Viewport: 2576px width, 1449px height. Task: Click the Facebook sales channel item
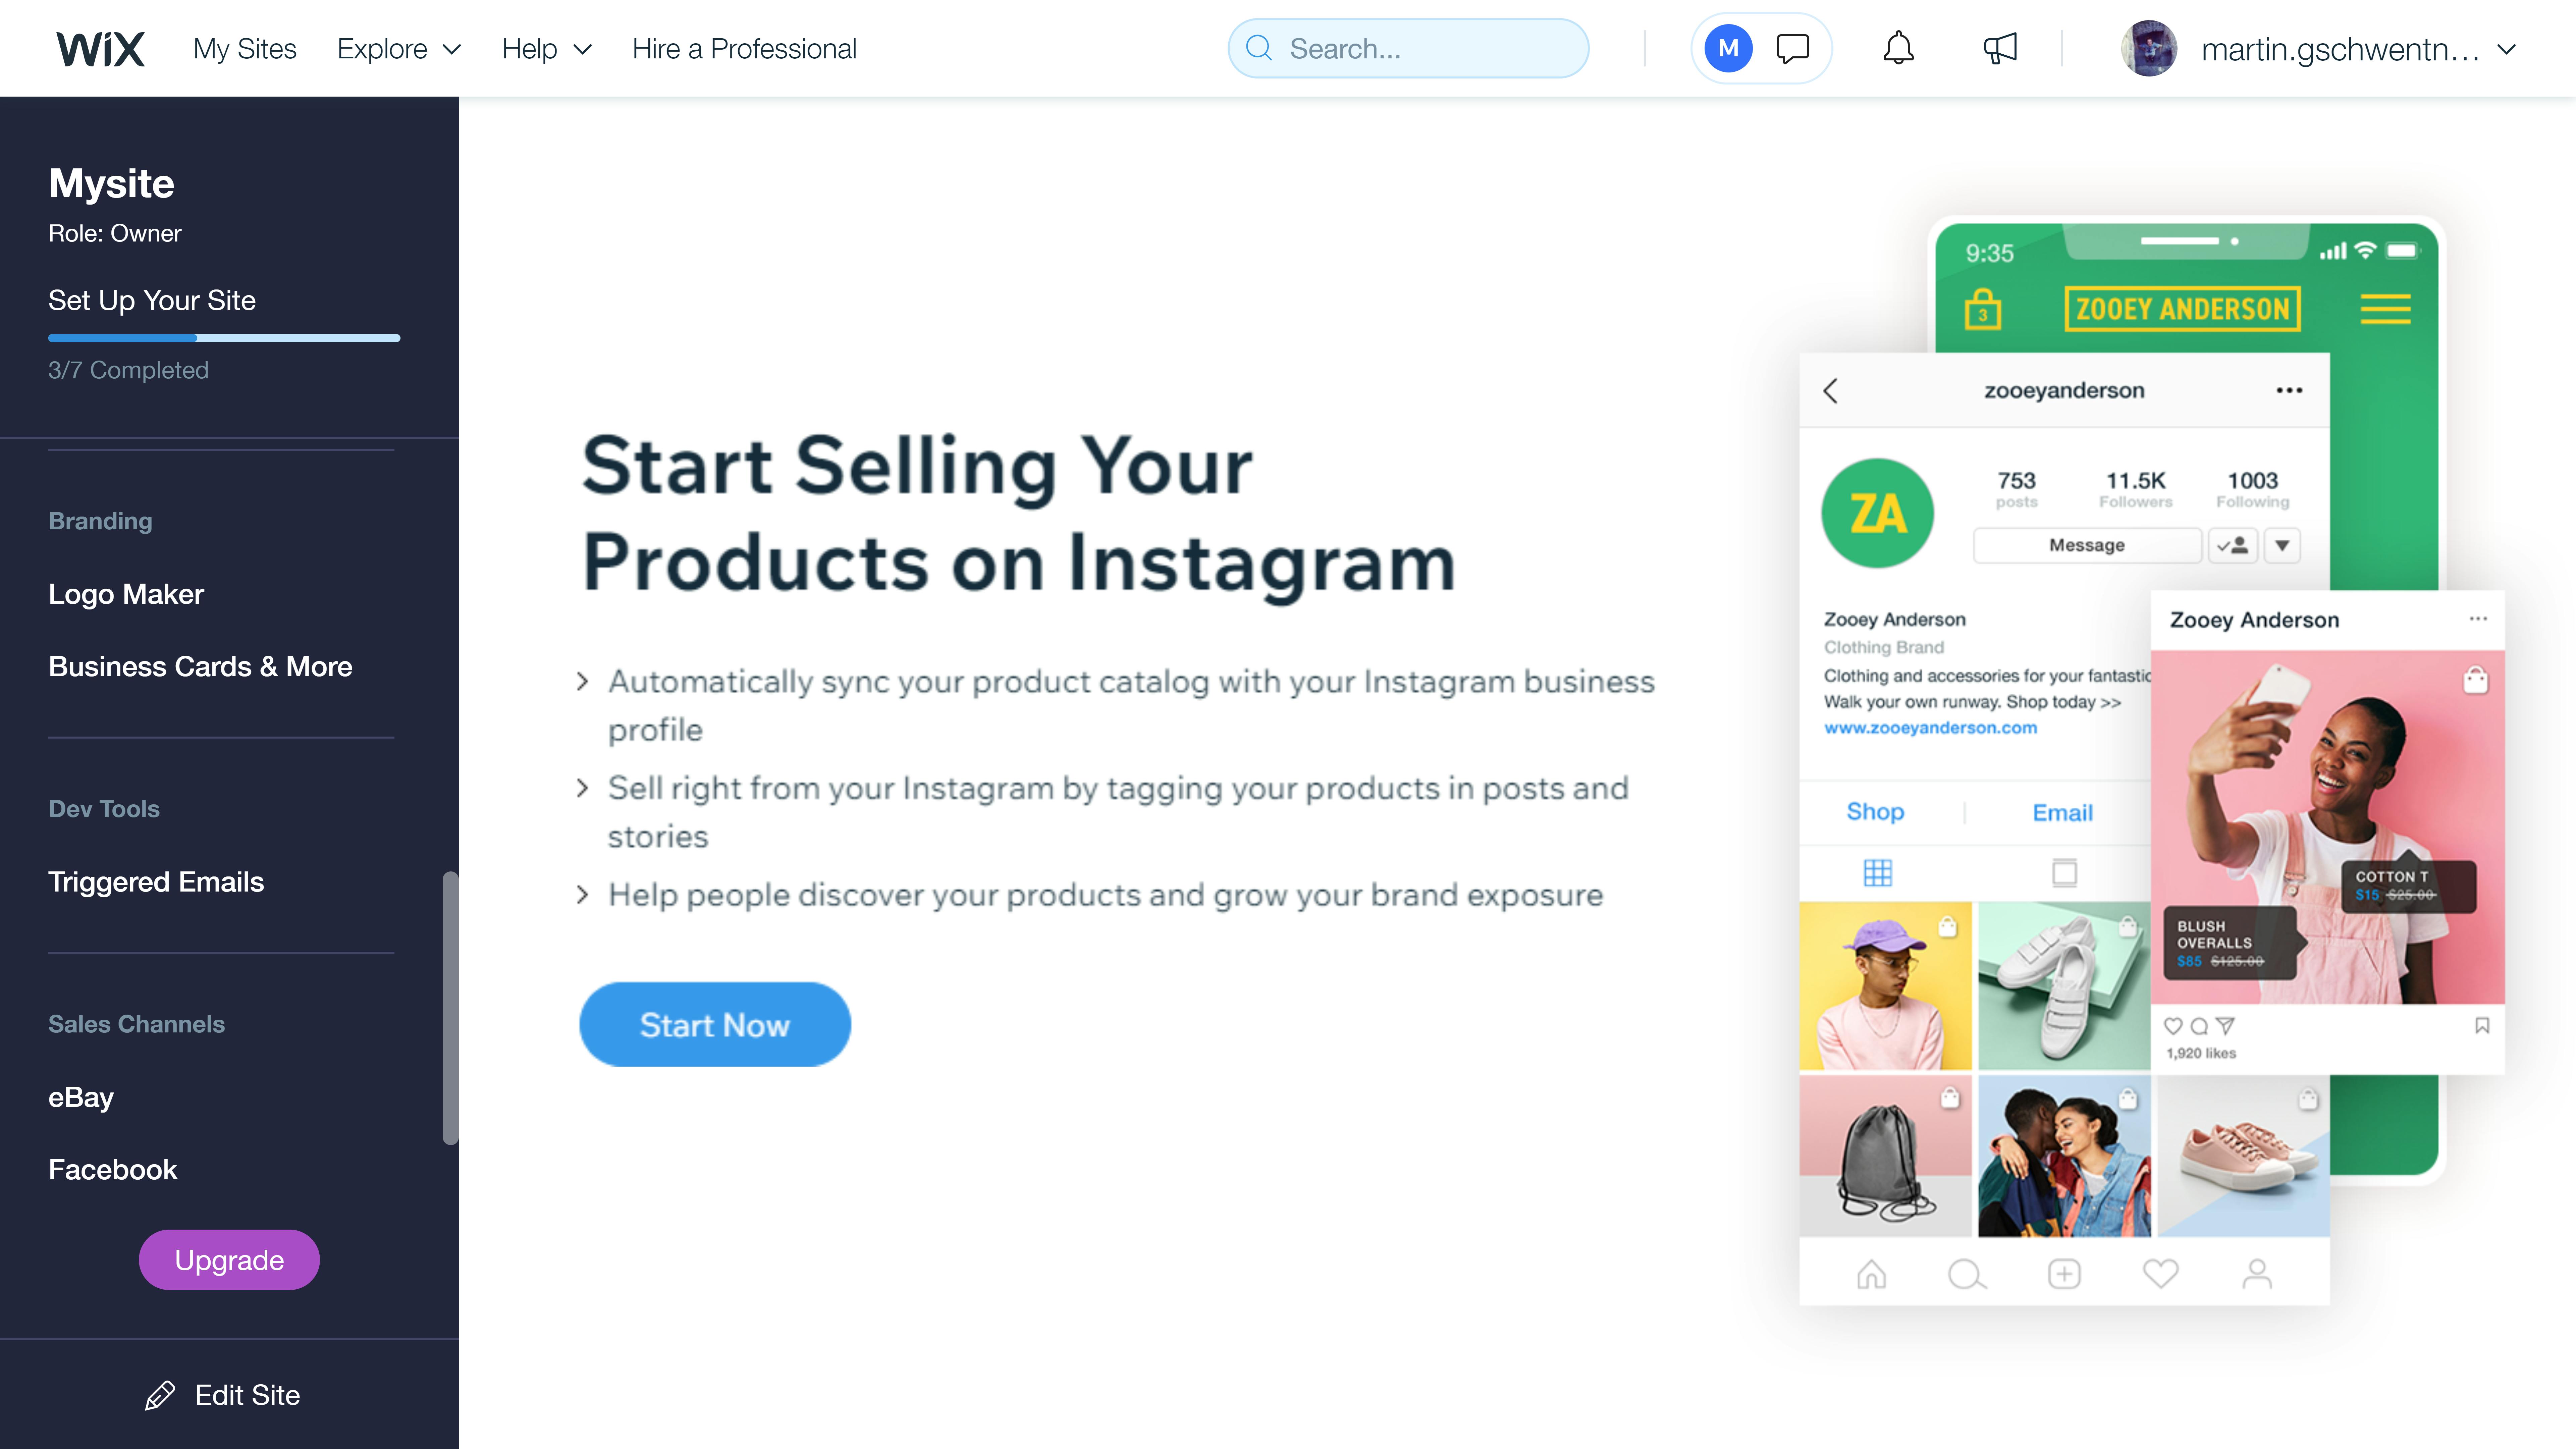coord(111,1168)
